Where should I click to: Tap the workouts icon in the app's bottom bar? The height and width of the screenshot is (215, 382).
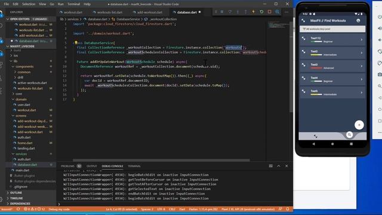point(316,136)
